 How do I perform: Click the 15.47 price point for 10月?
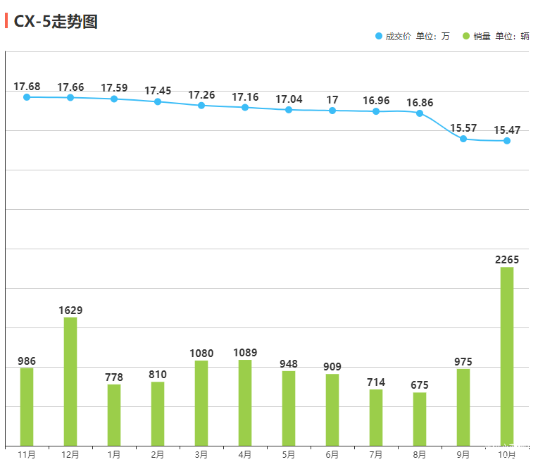click(x=507, y=141)
